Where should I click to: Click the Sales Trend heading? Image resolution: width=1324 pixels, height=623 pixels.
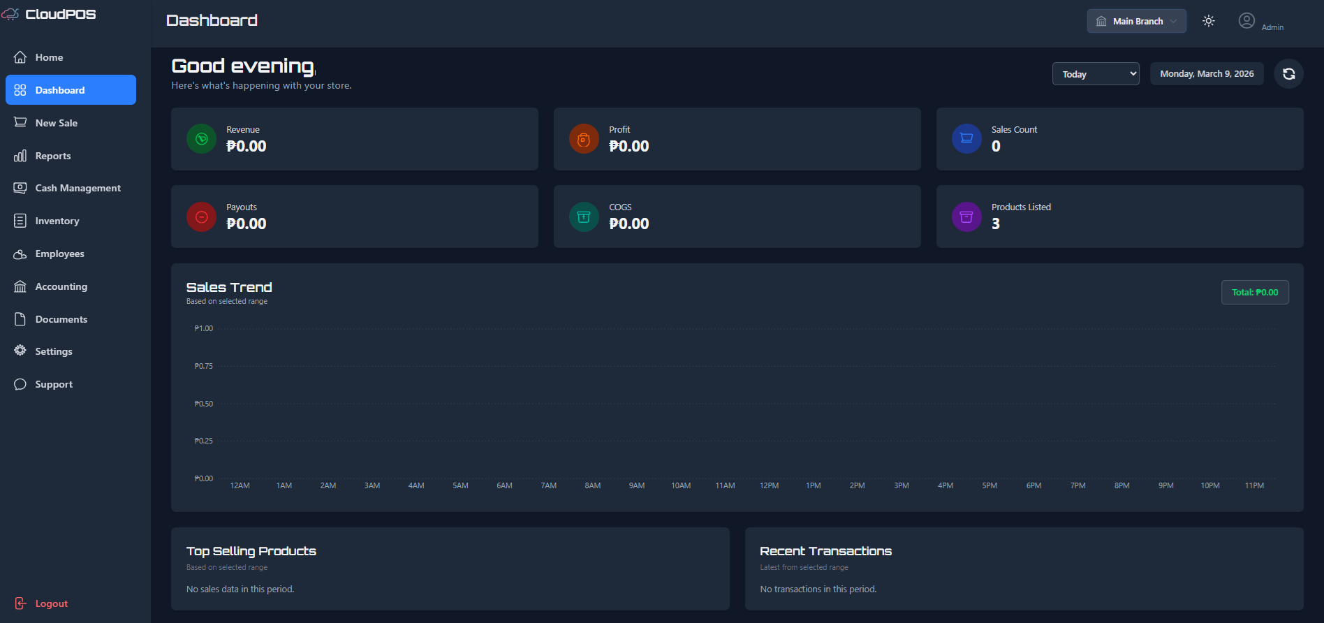[229, 287]
